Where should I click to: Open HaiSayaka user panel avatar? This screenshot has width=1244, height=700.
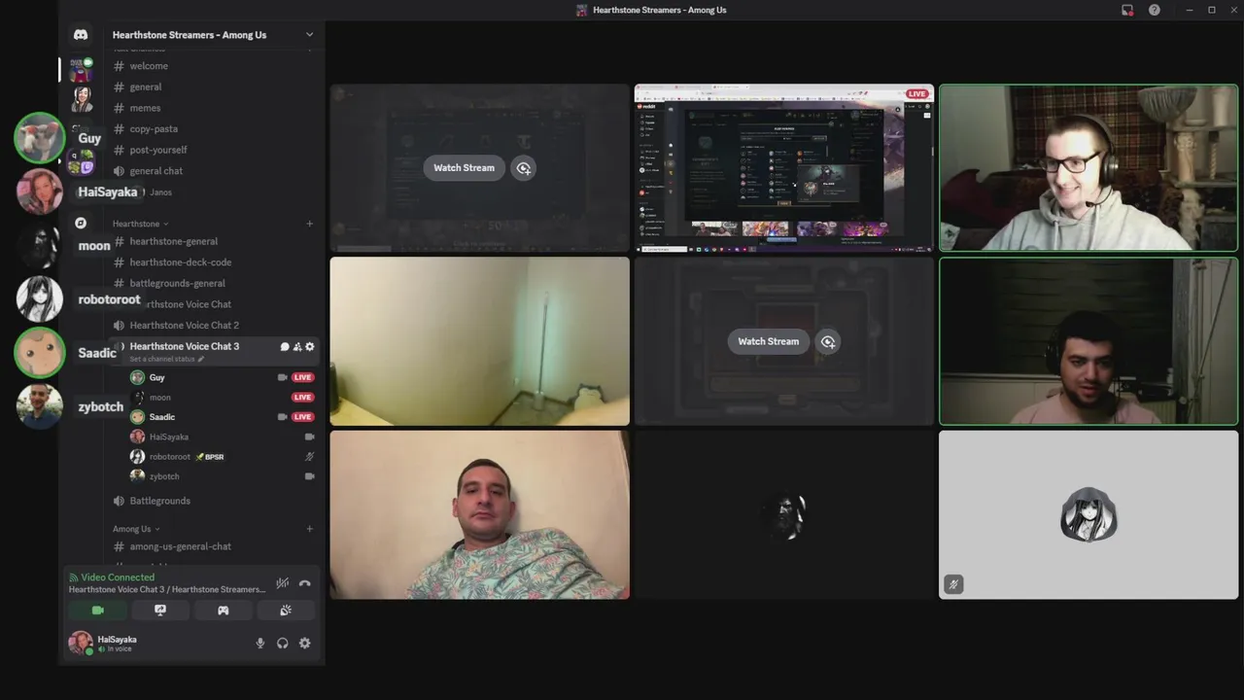coord(80,643)
